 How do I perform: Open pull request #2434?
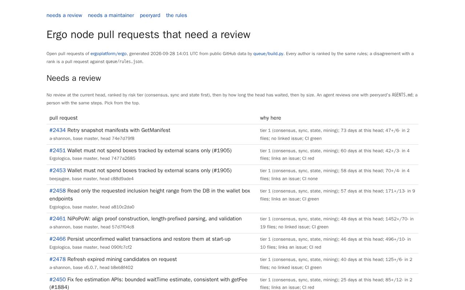(57, 130)
